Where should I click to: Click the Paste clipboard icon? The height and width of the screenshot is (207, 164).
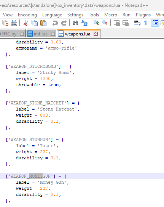tap(43, 23)
